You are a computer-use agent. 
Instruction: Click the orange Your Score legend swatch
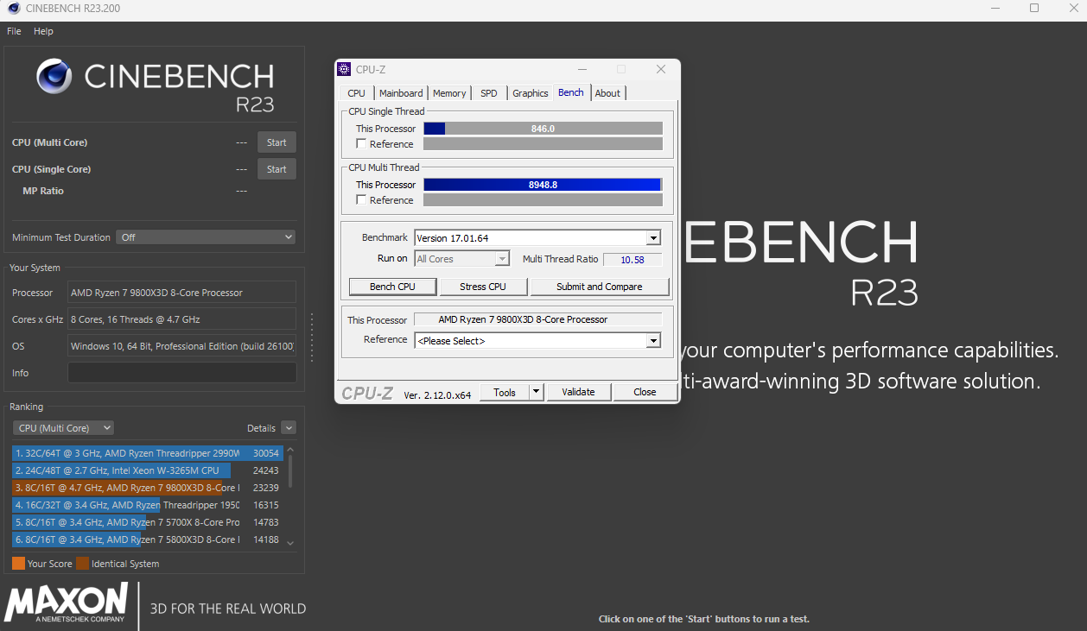pyautogui.click(x=18, y=564)
